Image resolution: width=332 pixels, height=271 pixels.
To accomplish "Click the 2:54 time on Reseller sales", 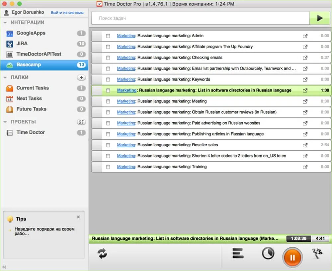I will 325,145.
